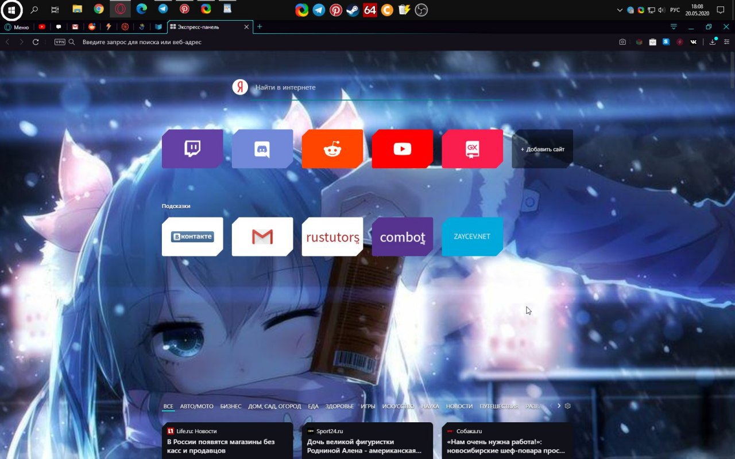Click the Добавить сайт button
735x459 pixels.
click(543, 149)
